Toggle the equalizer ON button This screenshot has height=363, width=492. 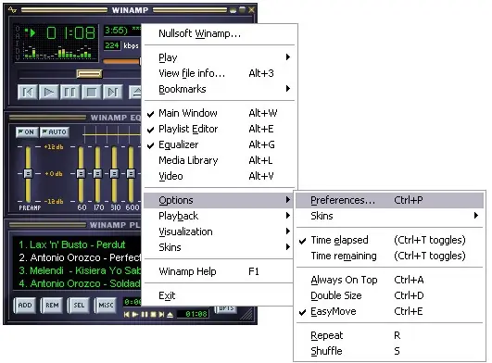27,132
